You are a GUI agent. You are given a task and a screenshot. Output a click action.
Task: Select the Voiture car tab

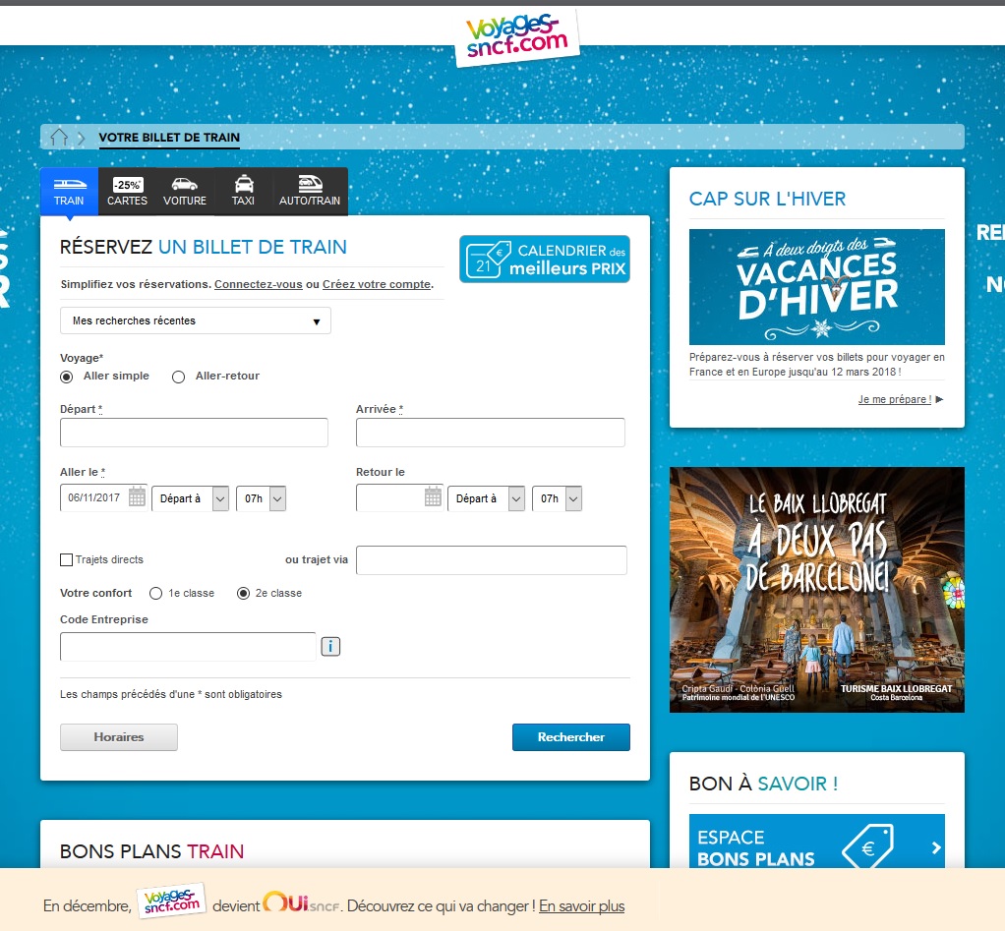(185, 191)
